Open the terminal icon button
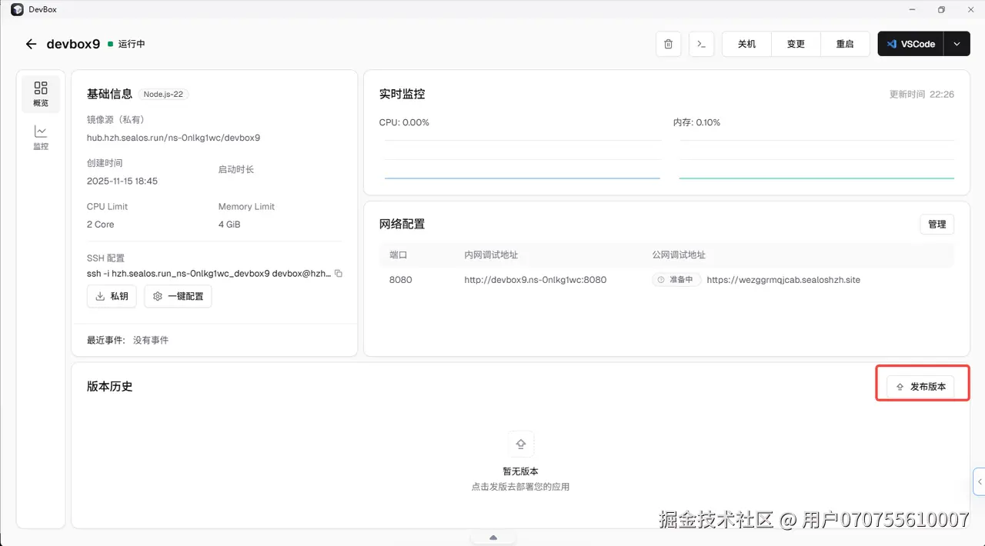Screen dimensions: 985x546 (701, 44)
